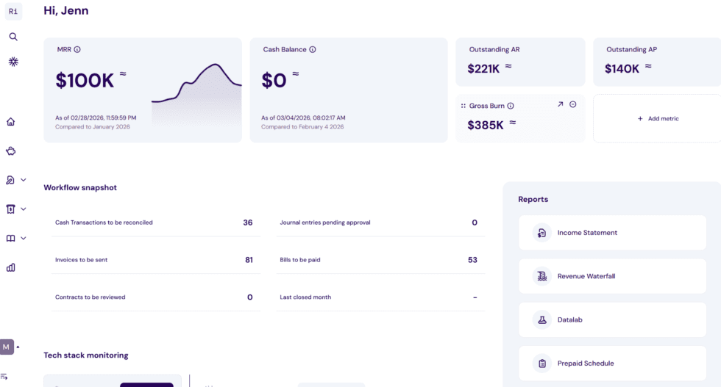721x387 pixels.
Task: Open the M account switcher avatar
Action: pyautogui.click(x=7, y=347)
